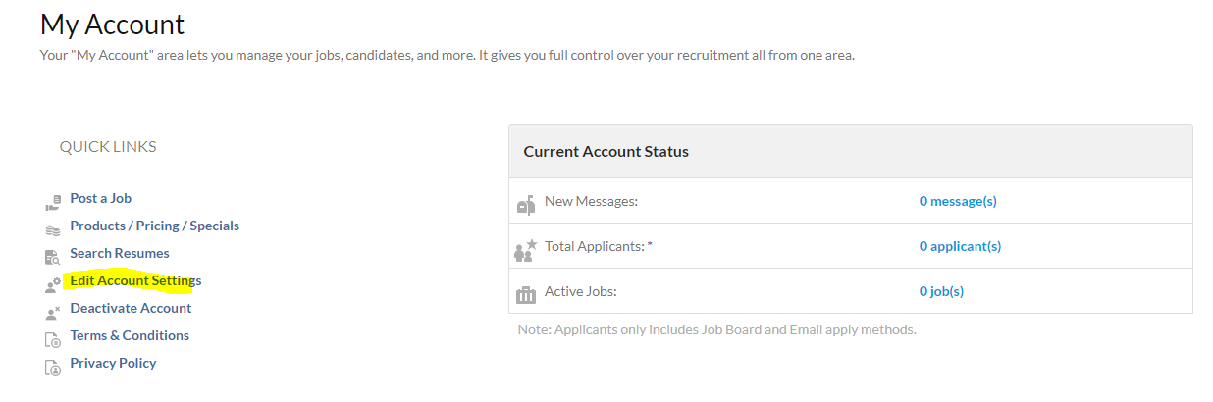The height and width of the screenshot is (402, 1213).
Task: Go to Products / Pricing / Specials
Action: 154,226
